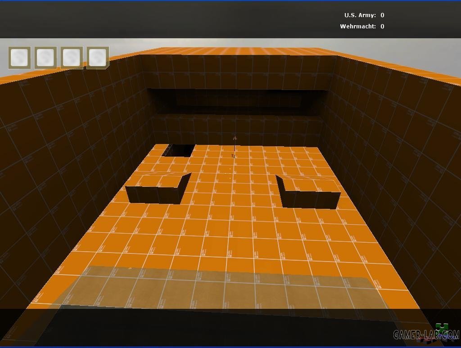Click the arrow marker above the floor
Image resolution: width=461 pixels, height=348 pixels.
(x=235, y=139)
